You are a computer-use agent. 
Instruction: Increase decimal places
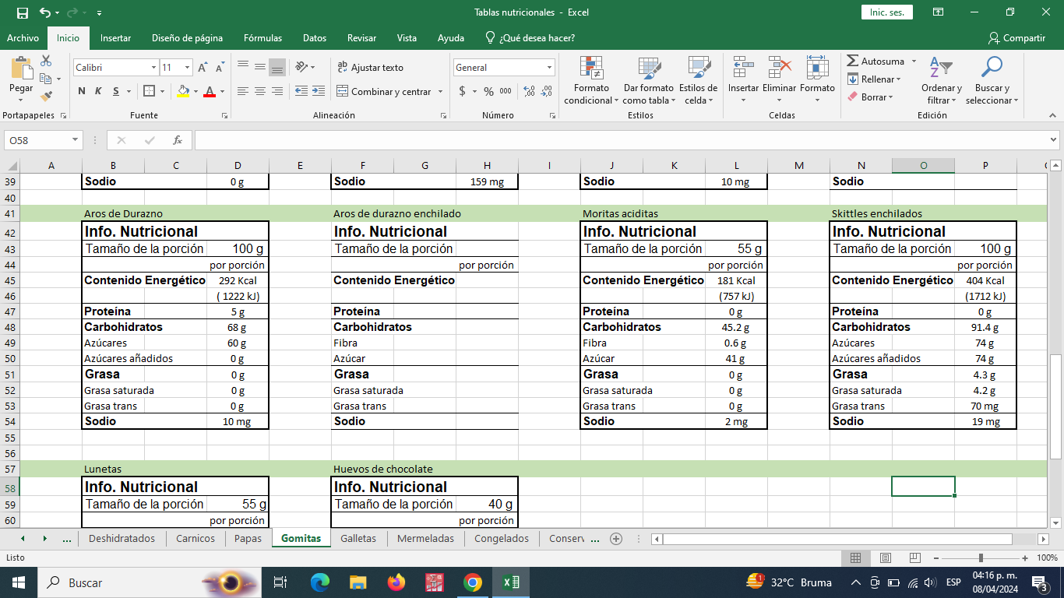point(530,91)
